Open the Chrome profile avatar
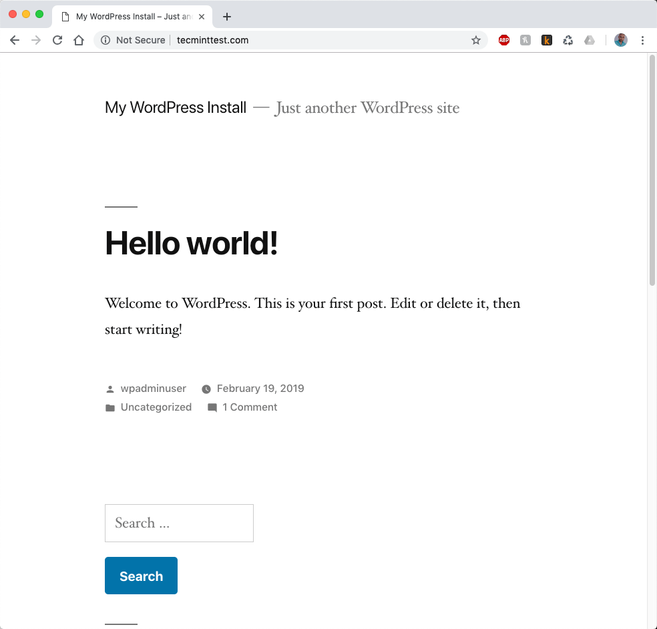This screenshot has width=657, height=629. pos(620,40)
